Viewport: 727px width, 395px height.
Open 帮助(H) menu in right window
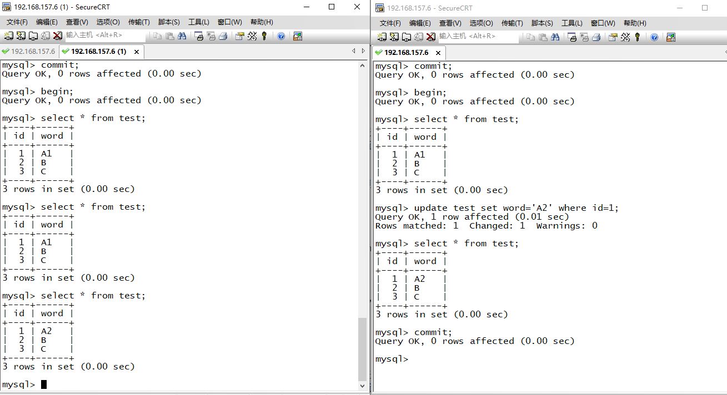point(635,23)
